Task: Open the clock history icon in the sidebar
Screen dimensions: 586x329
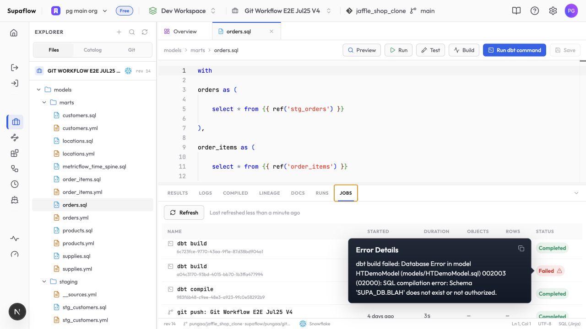Action: 14,184
